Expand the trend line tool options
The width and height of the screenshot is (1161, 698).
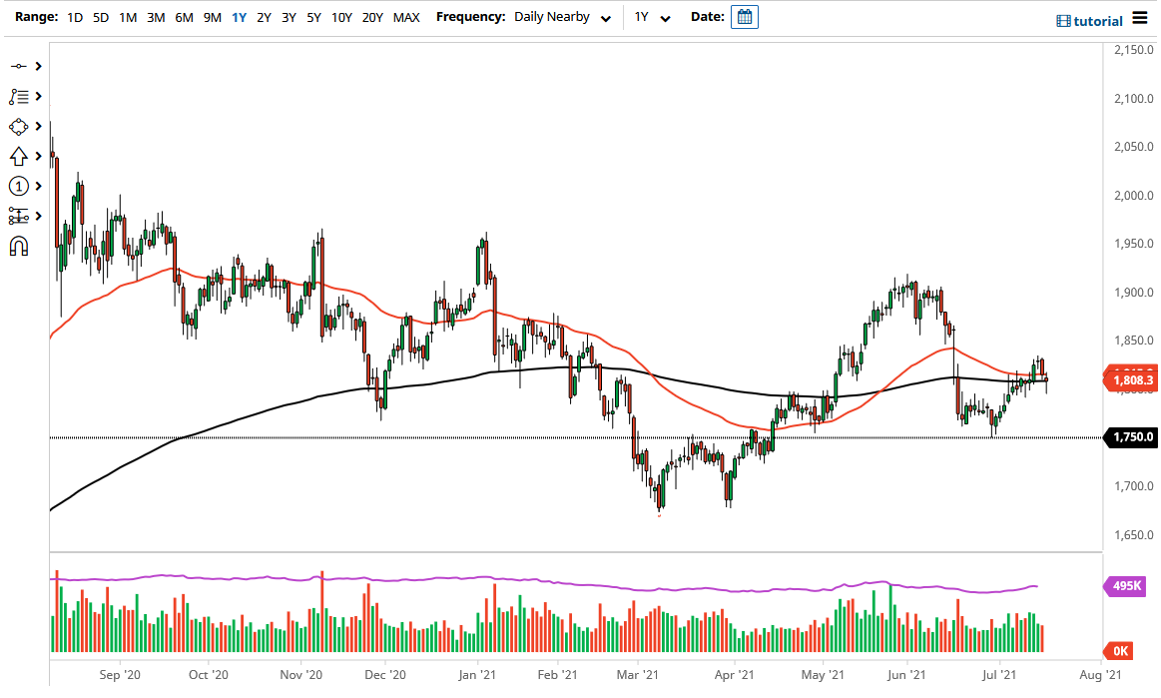(39, 67)
